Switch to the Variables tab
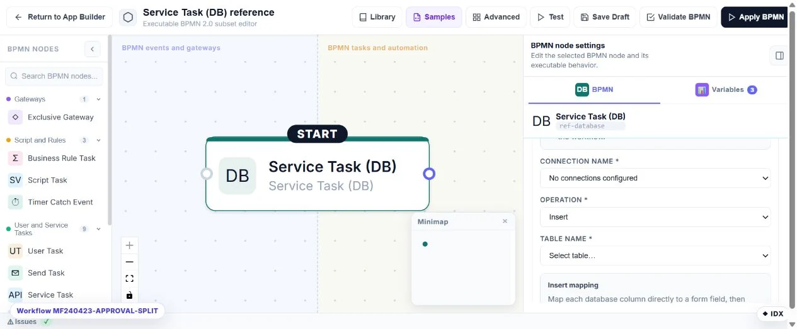 coord(726,89)
